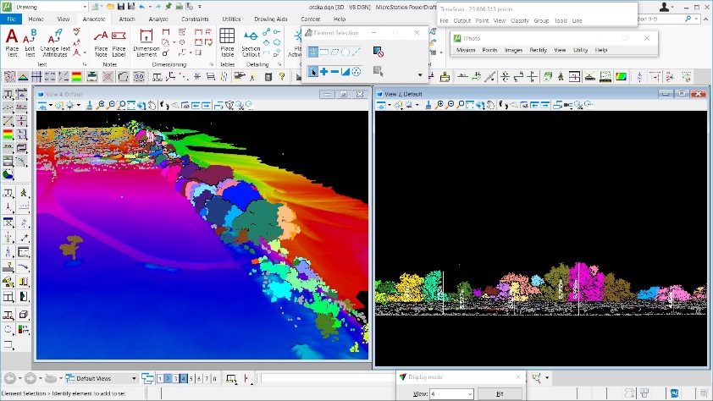Viewport: 713px width, 401px height.
Task: Open the File backstage button
Action: 11,19
